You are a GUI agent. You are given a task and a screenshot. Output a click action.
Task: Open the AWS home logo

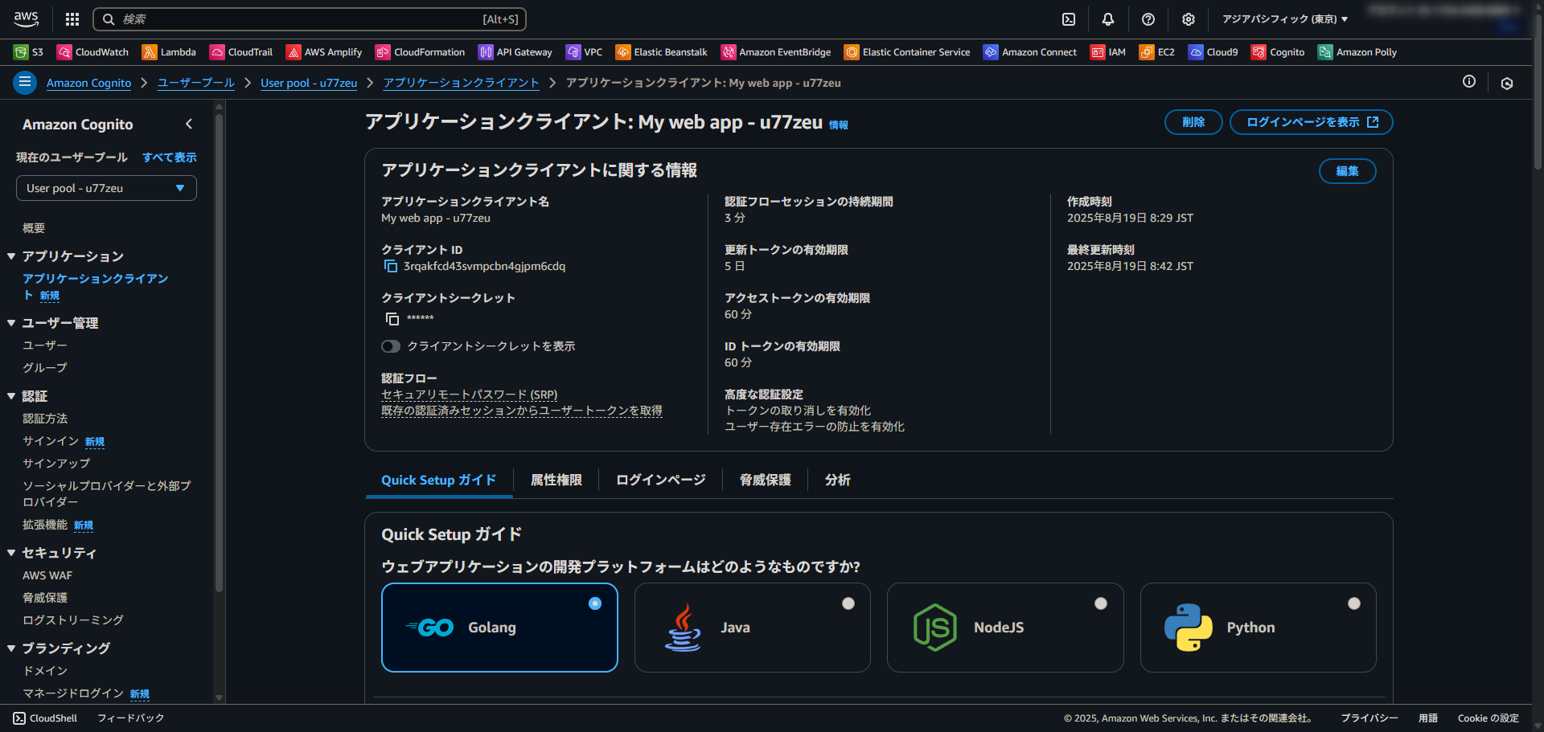tap(26, 18)
